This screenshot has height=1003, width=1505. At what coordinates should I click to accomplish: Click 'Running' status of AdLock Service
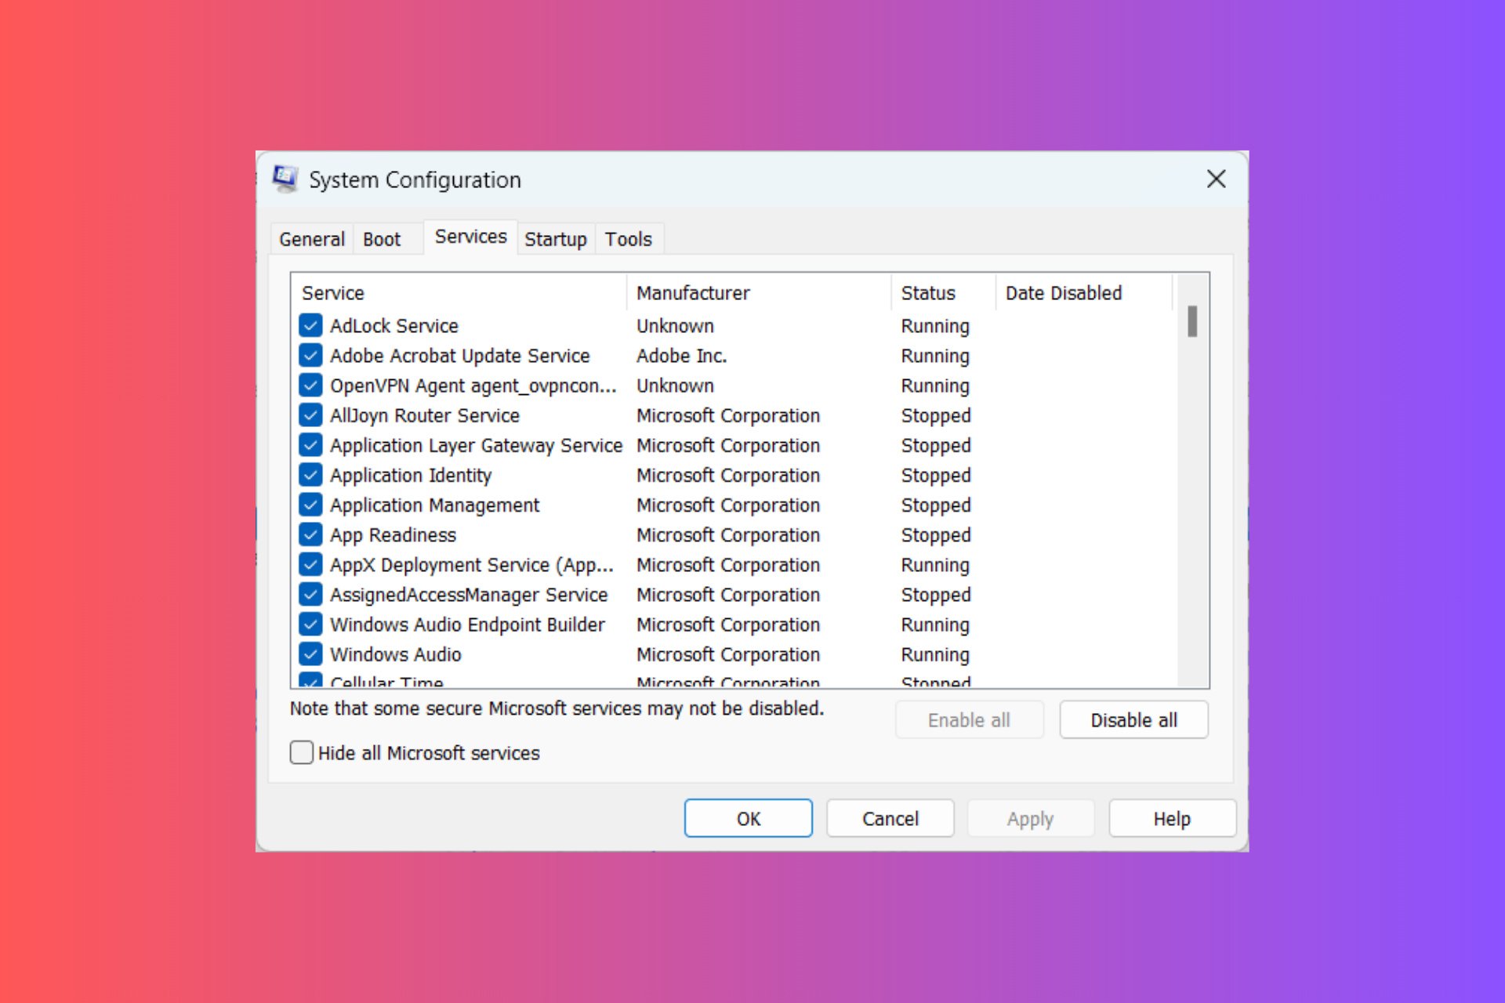pyautogui.click(x=935, y=326)
